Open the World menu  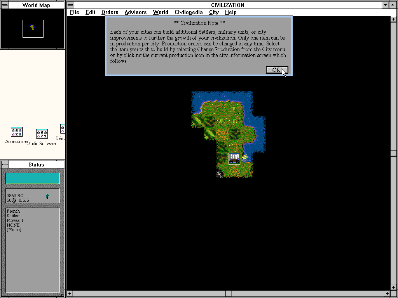pos(161,12)
